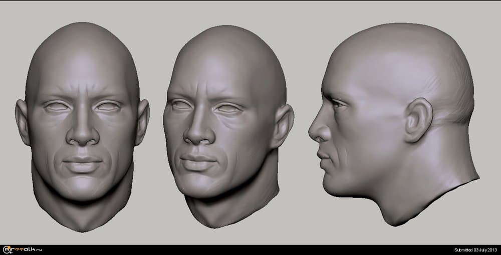
Task: Click the 'Submitted 03 July 2013' text
Action: tap(475, 250)
